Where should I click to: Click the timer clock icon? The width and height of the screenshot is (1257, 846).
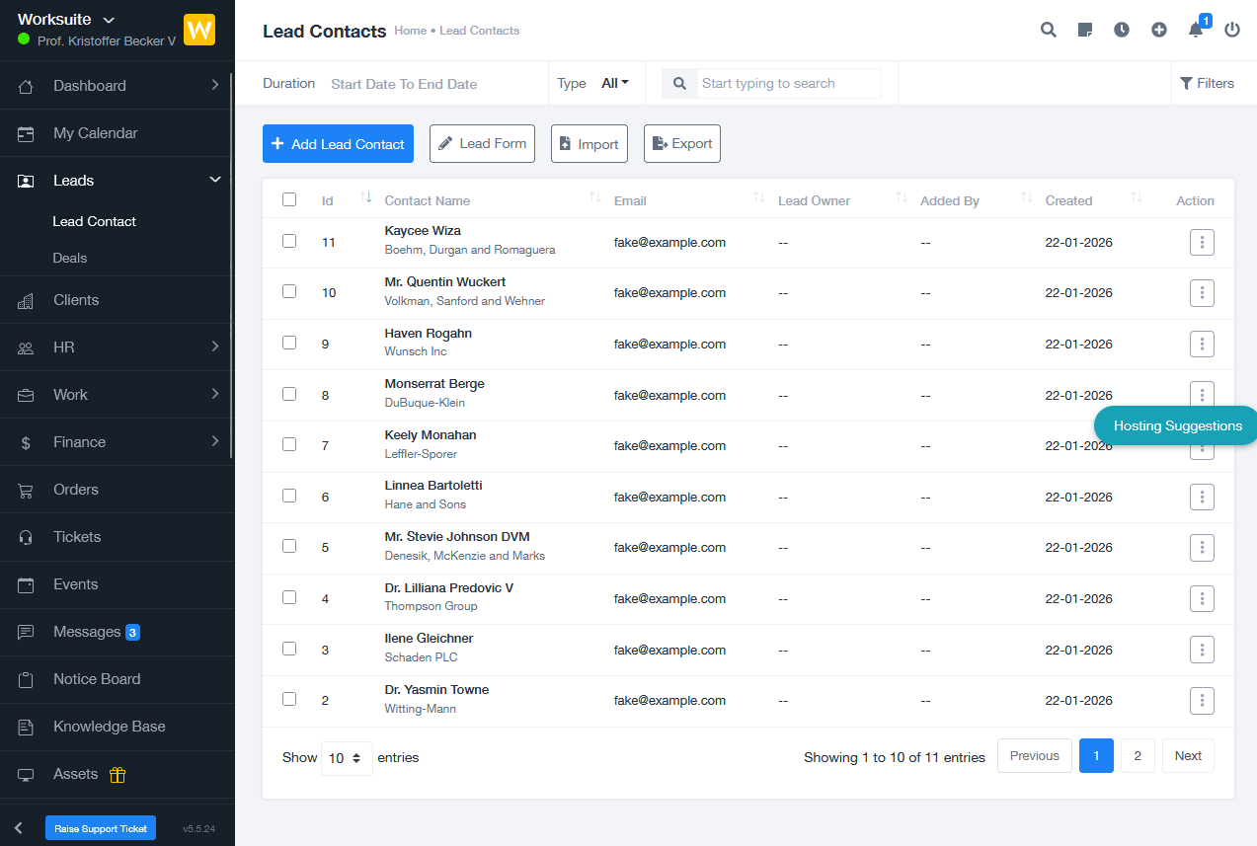click(1122, 30)
